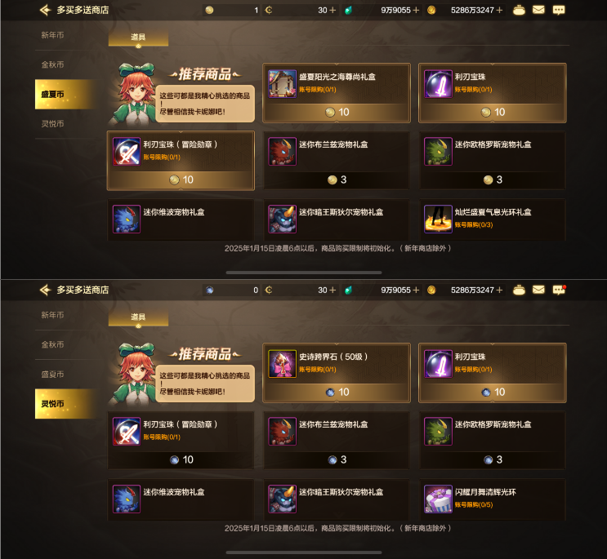The width and height of the screenshot is (607, 559).
Task: Click the bottom handle bar under top shop
Action: [304, 273]
